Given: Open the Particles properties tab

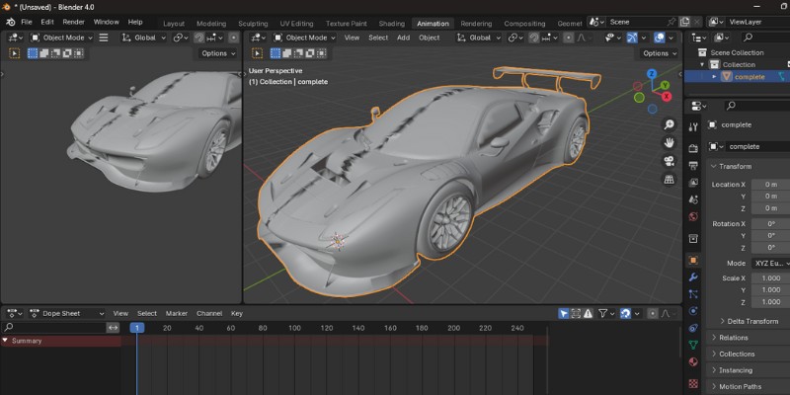Looking at the screenshot, I should point(693,294).
